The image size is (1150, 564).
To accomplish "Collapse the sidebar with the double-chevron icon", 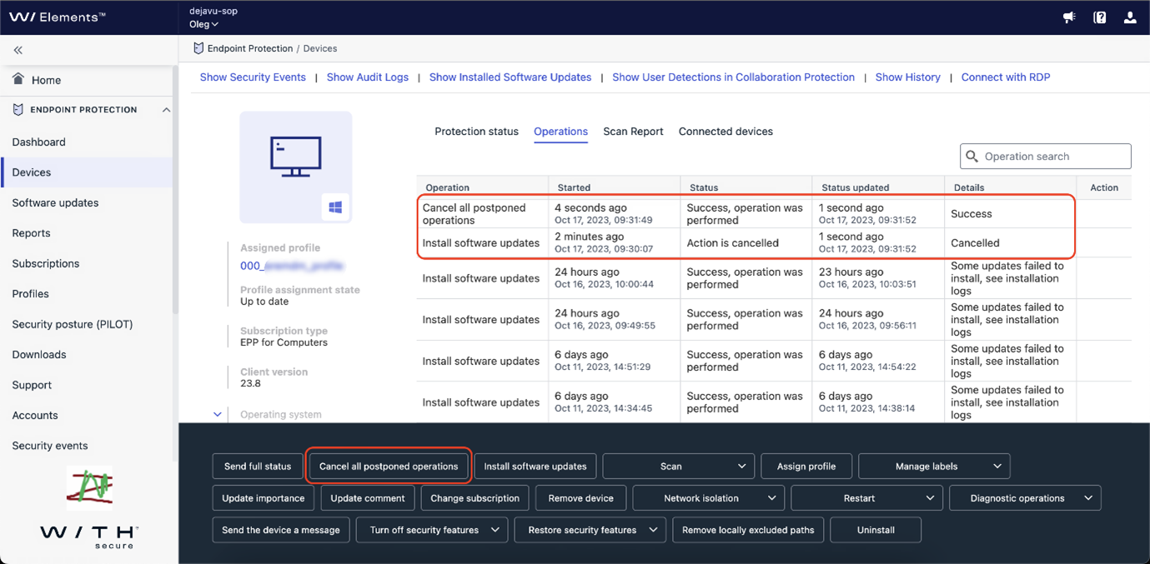I will pyautogui.click(x=18, y=50).
